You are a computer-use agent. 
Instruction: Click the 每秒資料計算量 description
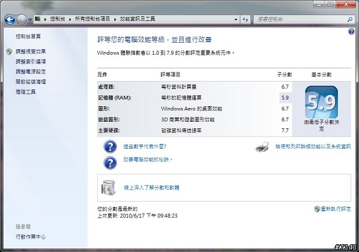click(178, 87)
